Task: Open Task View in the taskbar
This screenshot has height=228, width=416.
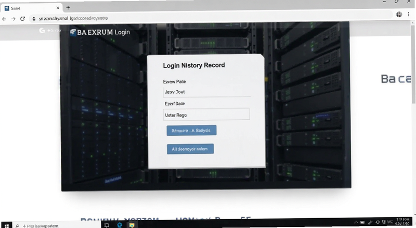Action: [x=107, y=225]
